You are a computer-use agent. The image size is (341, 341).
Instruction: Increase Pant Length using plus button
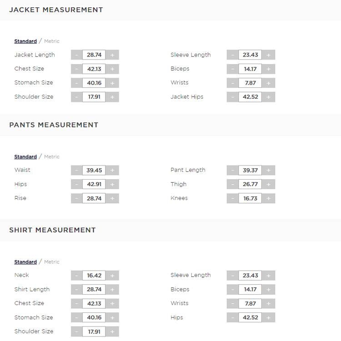tap(268, 170)
